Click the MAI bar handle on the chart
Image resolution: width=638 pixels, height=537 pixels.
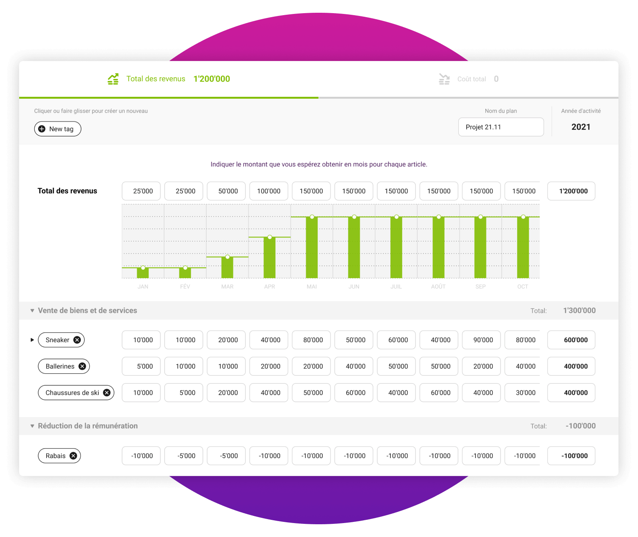click(312, 217)
